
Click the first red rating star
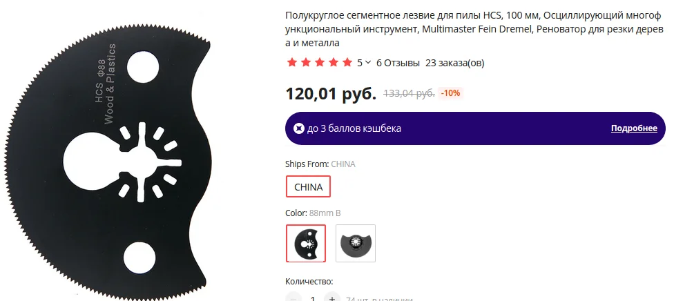point(292,63)
